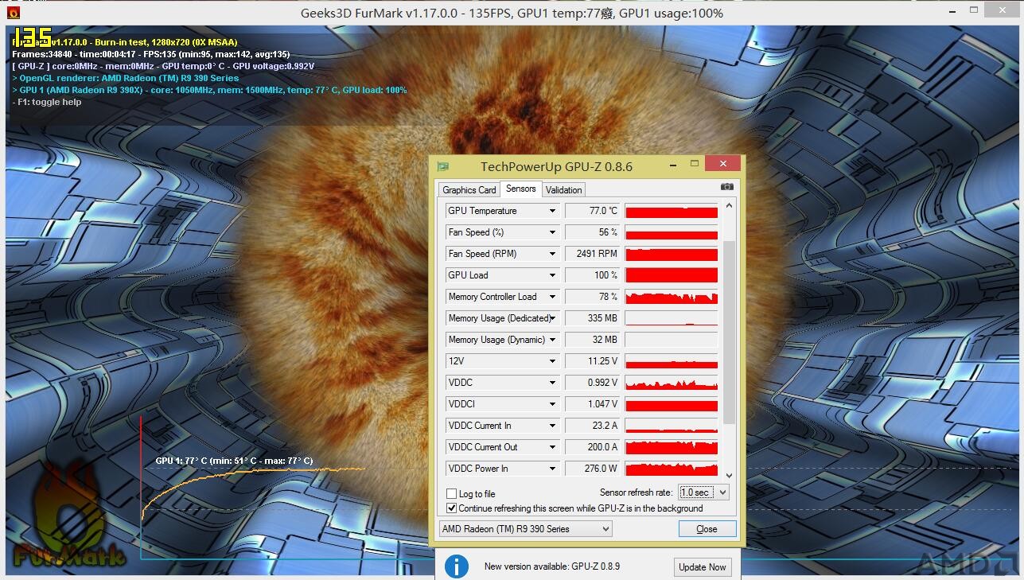This screenshot has height=580, width=1024.
Task: Click the sensor list scrollbar up arrow
Action: click(729, 206)
